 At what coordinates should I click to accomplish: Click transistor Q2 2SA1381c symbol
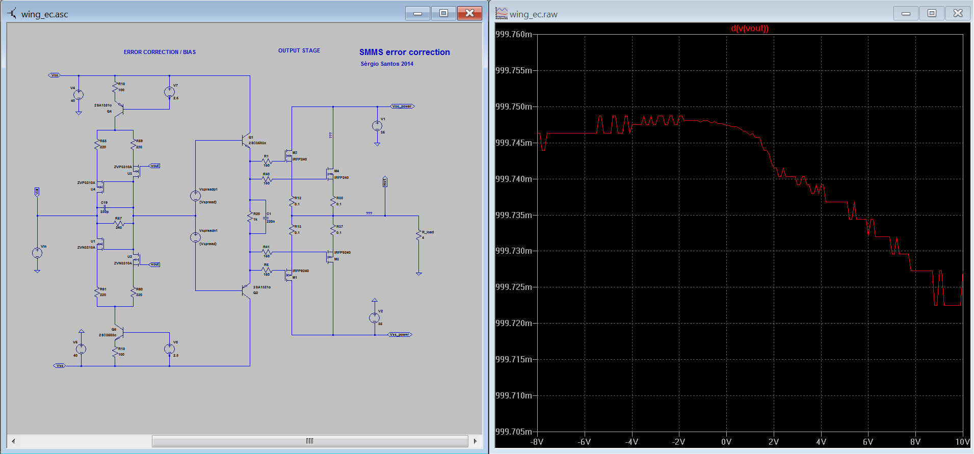(246, 291)
